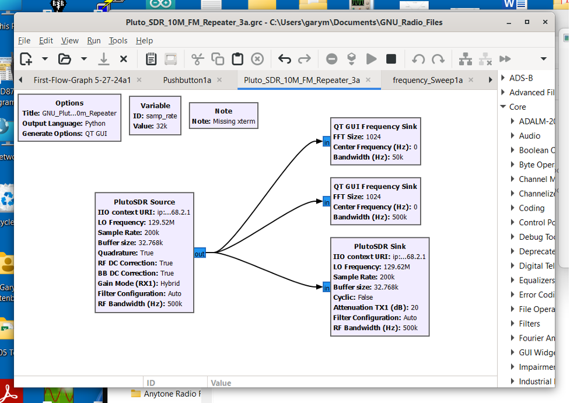The height and width of the screenshot is (403, 570).
Task: Select the PlutoSDR Source block
Action: [144, 253]
